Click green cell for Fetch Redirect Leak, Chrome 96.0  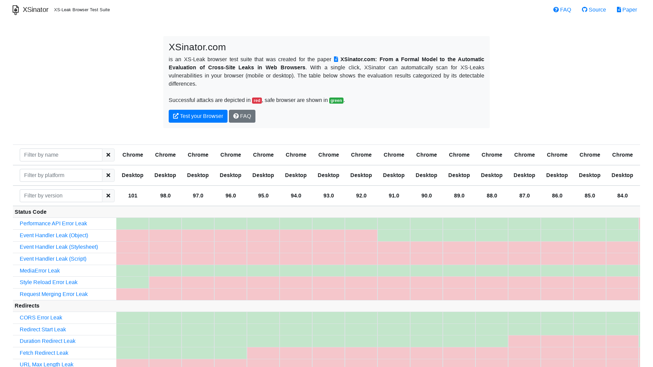coord(231,353)
